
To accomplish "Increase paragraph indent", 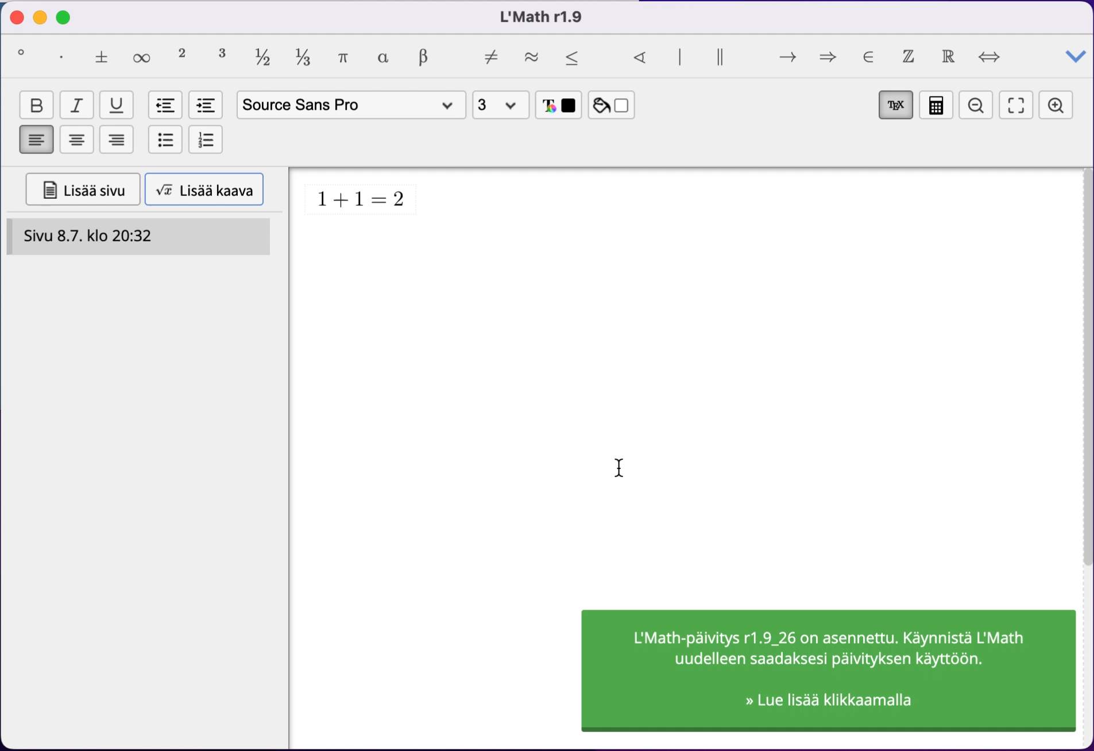I will [x=206, y=105].
